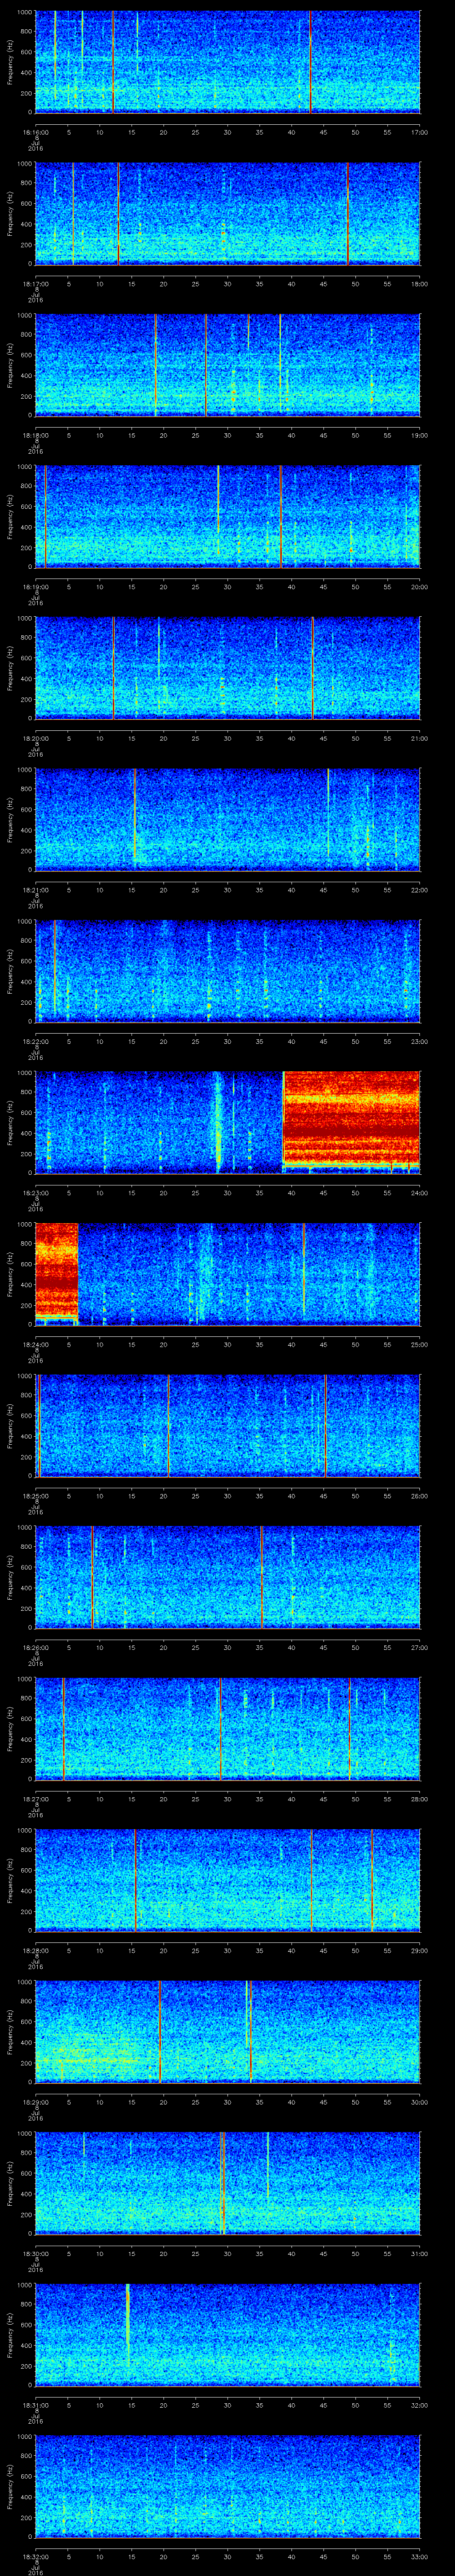The width and height of the screenshot is (455, 2576).
Task: Click the 19:00 end time label
Action: pyautogui.click(x=419, y=435)
